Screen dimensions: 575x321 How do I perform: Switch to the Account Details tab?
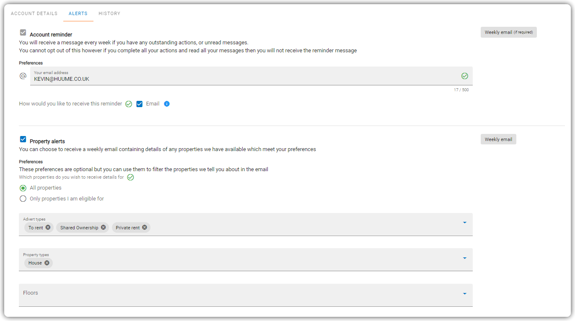click(34, 13)
